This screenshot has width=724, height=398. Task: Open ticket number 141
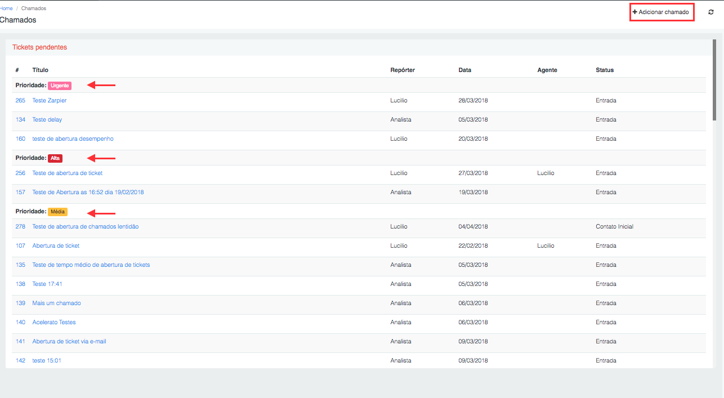tap(20, 341)
